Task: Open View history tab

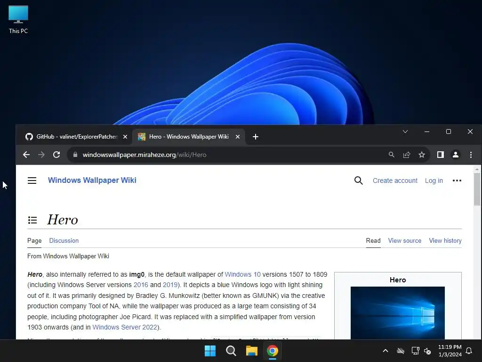Action: tap(445, 241)
